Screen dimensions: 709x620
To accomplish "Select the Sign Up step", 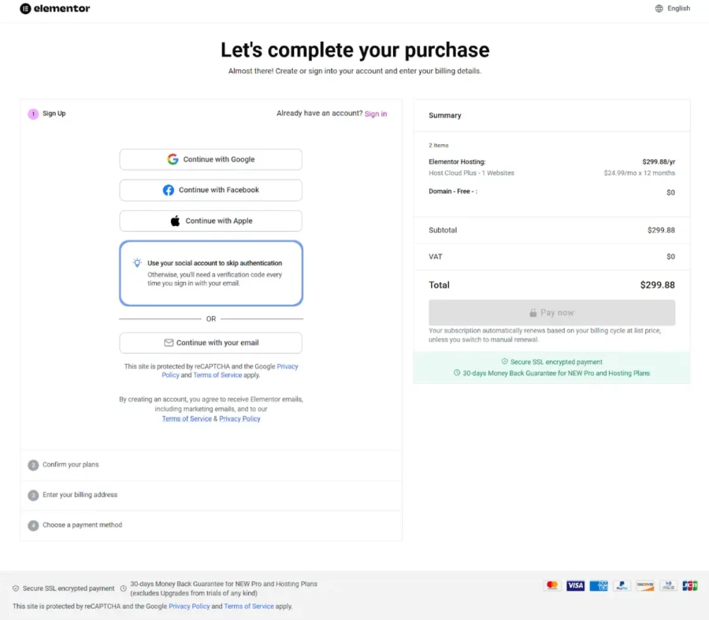I will pos(47,113).
